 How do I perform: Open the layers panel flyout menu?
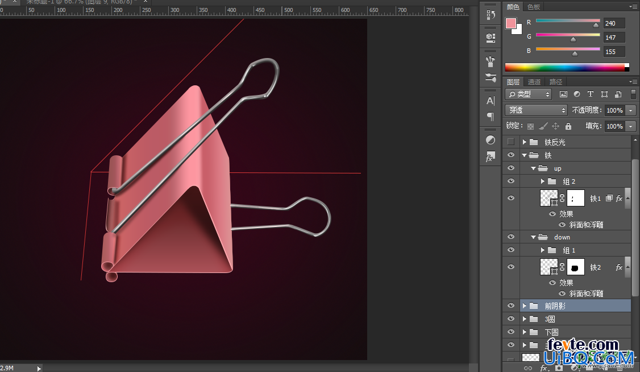[633, 82]
